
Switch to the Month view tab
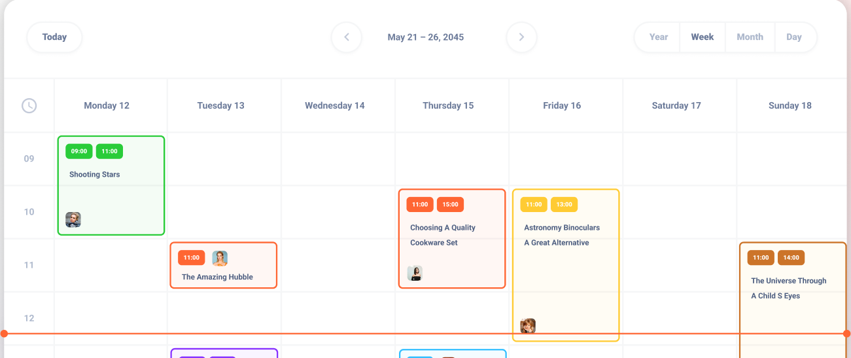click(x=750, y=37)
